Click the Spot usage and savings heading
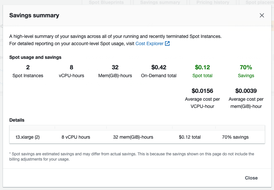Image resolution: width=274 pixels, height=190 pixels. coord(35,57)
